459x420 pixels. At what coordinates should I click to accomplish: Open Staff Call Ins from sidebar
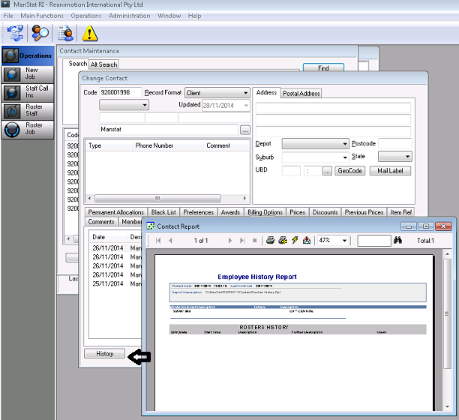coord(27,92)
